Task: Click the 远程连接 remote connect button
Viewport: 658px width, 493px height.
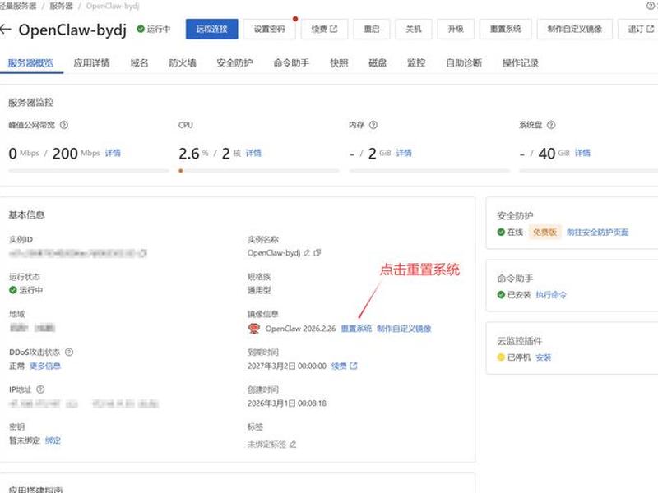Action: point(212,29)
